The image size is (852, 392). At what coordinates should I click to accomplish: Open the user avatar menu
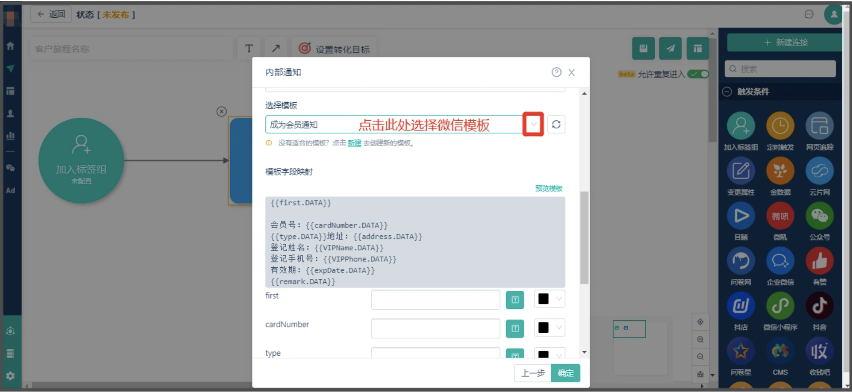point(833,14)
